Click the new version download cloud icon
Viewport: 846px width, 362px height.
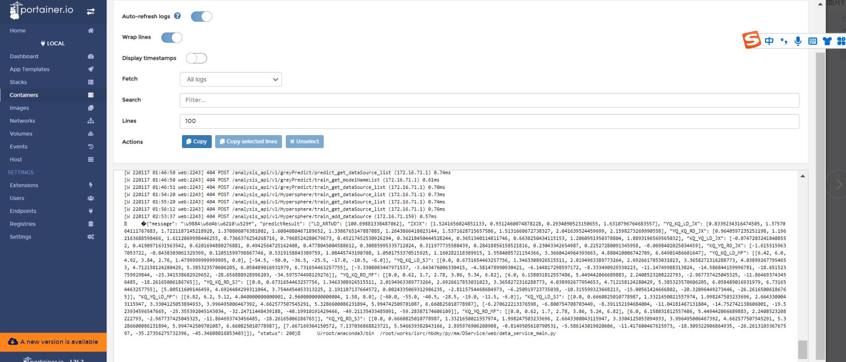point(13,342)
